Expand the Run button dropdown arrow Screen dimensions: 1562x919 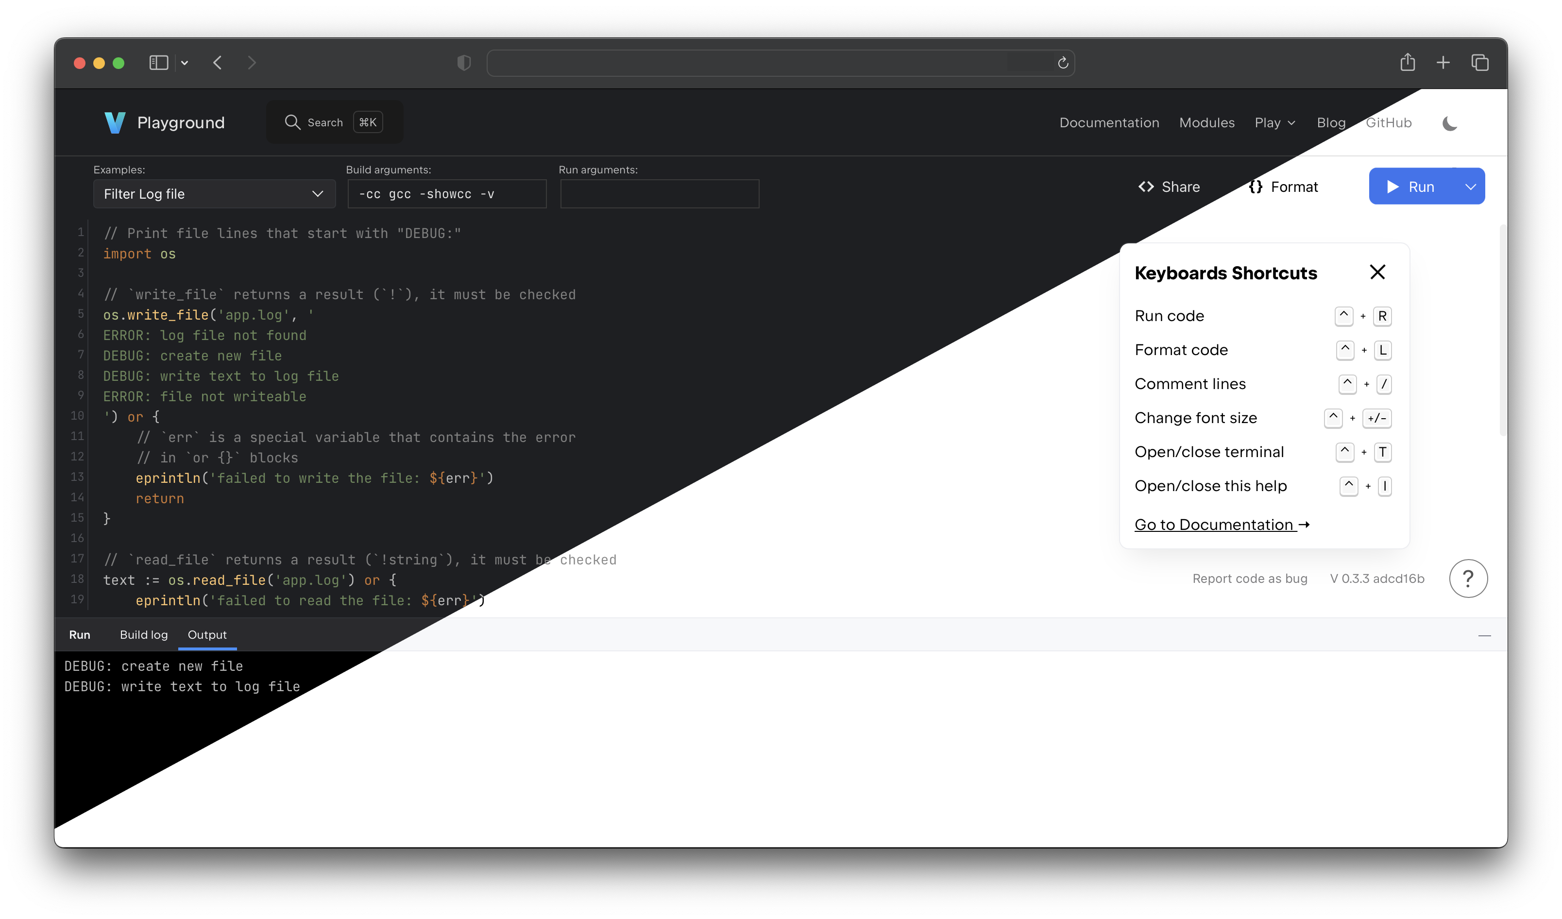(1470, 187)
